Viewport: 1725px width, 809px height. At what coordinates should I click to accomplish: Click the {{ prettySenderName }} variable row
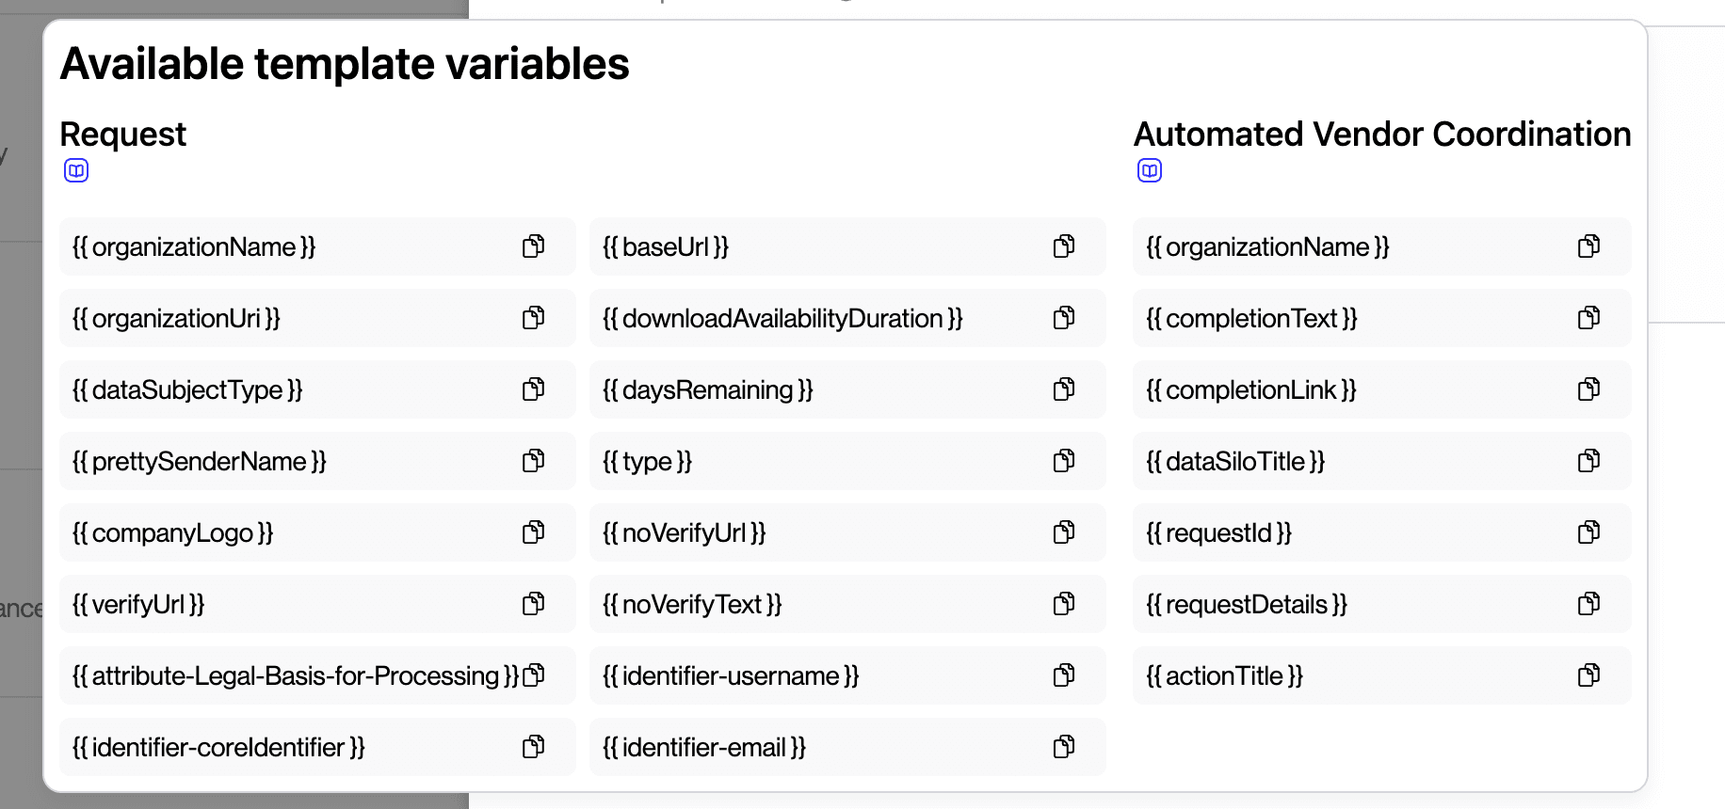200,461
